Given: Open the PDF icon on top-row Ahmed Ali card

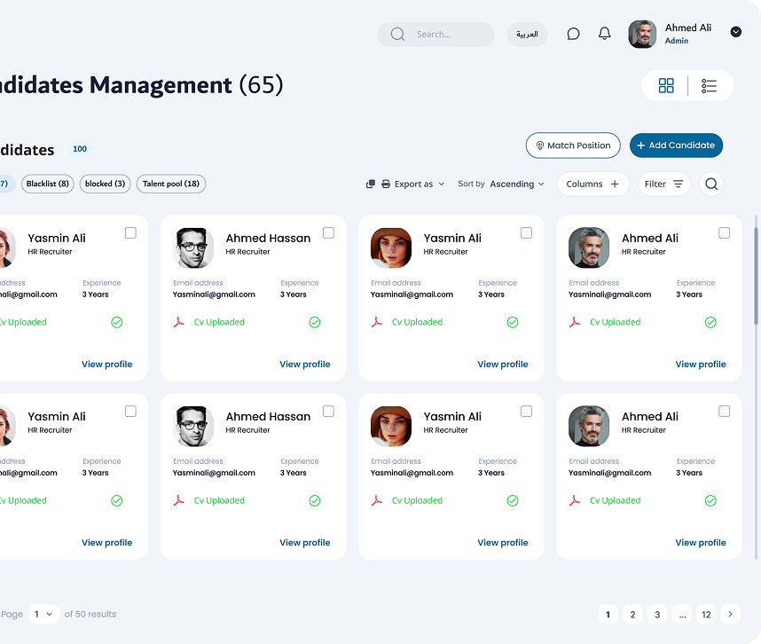Looking at the screenshot, I should point(575,322).
